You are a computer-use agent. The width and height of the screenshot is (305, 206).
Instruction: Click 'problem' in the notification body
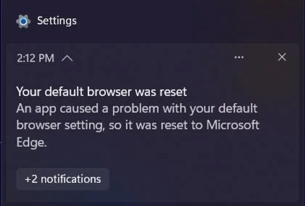tap(135, 109)
